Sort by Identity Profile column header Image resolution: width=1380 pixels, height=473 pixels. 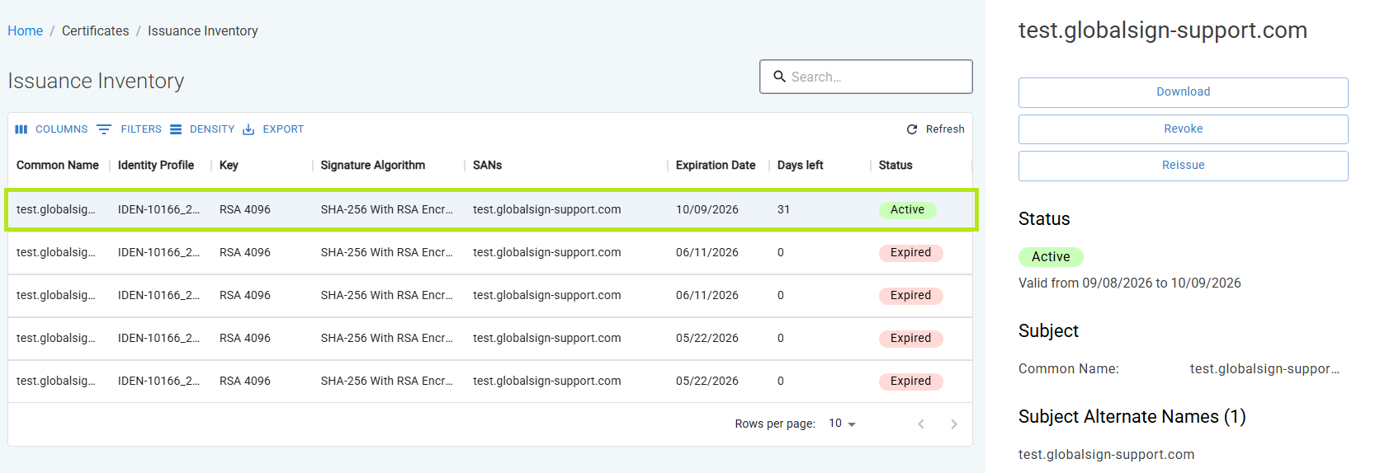pos(156,165)
